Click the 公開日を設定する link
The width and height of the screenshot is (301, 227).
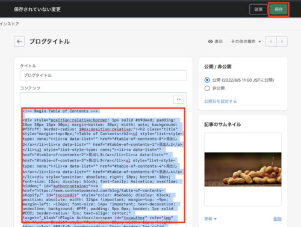[x=220, y=101]
